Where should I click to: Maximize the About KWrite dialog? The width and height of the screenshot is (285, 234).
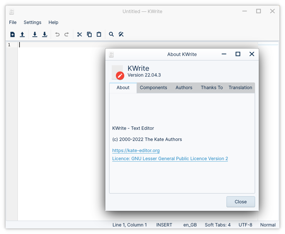pos(238,54)
